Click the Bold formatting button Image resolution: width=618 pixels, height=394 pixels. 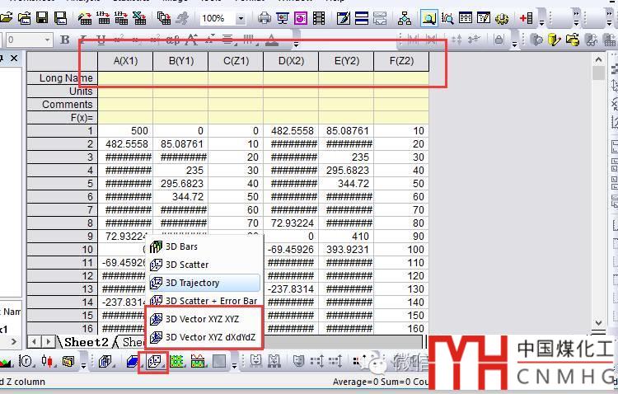65,40
